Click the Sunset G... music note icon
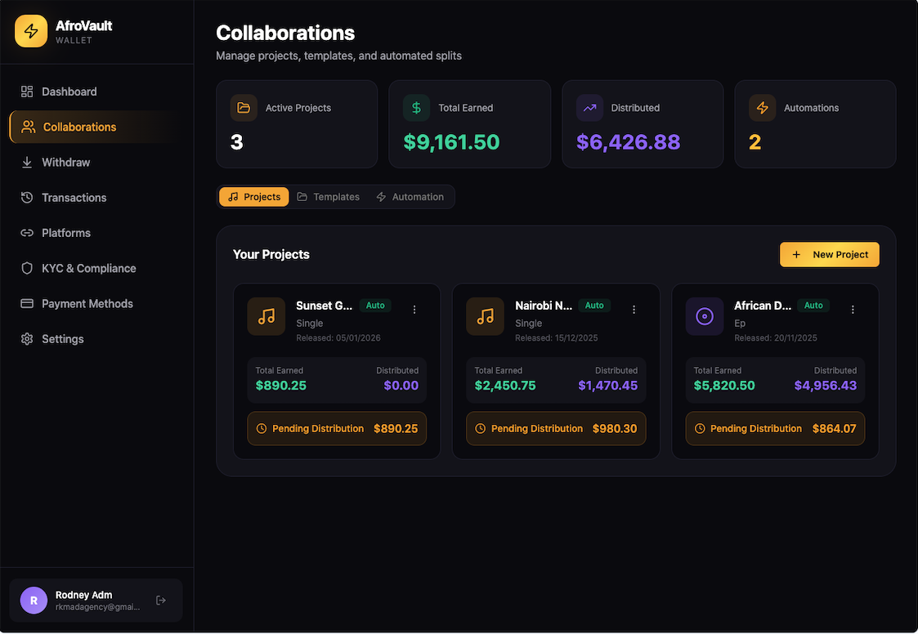This screenshot has width=918, height=634. point(266,316)
